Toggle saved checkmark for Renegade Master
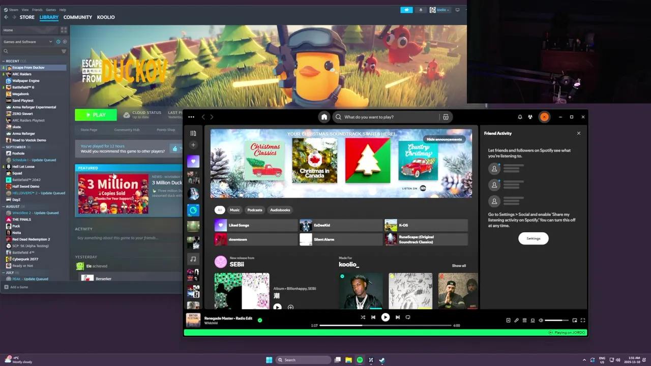Viewport: 651px width, 366px height. (x=260, y=320)
